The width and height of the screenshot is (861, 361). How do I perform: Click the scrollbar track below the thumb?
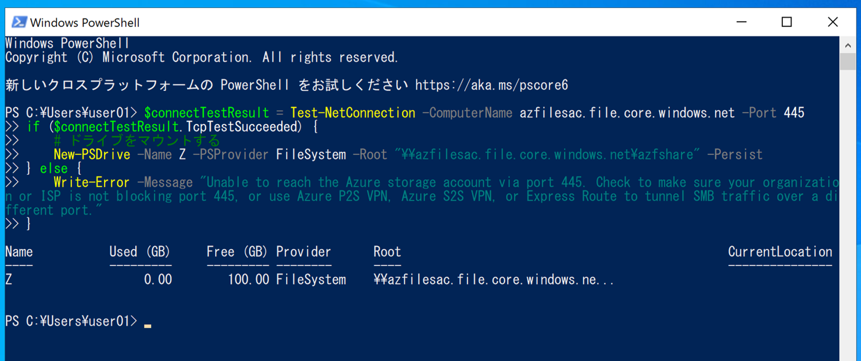848,215
